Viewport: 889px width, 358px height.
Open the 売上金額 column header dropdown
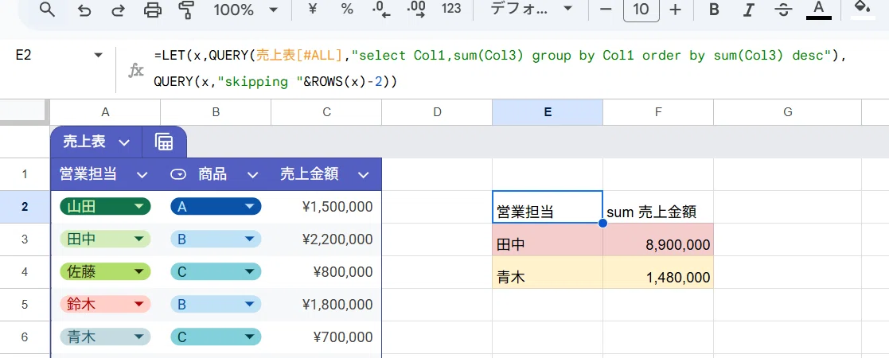click(364, 174)
